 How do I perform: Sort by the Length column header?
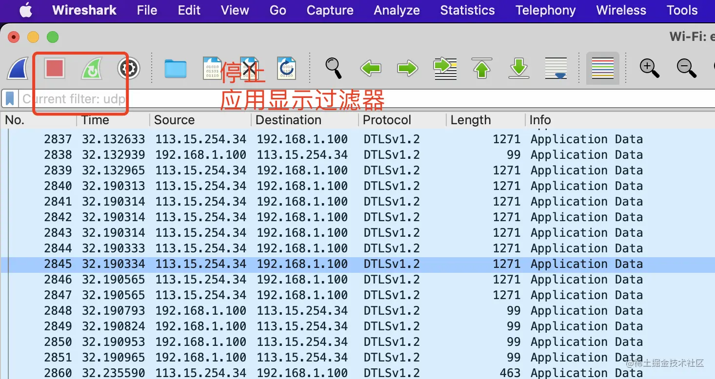[x=485, y=120]
